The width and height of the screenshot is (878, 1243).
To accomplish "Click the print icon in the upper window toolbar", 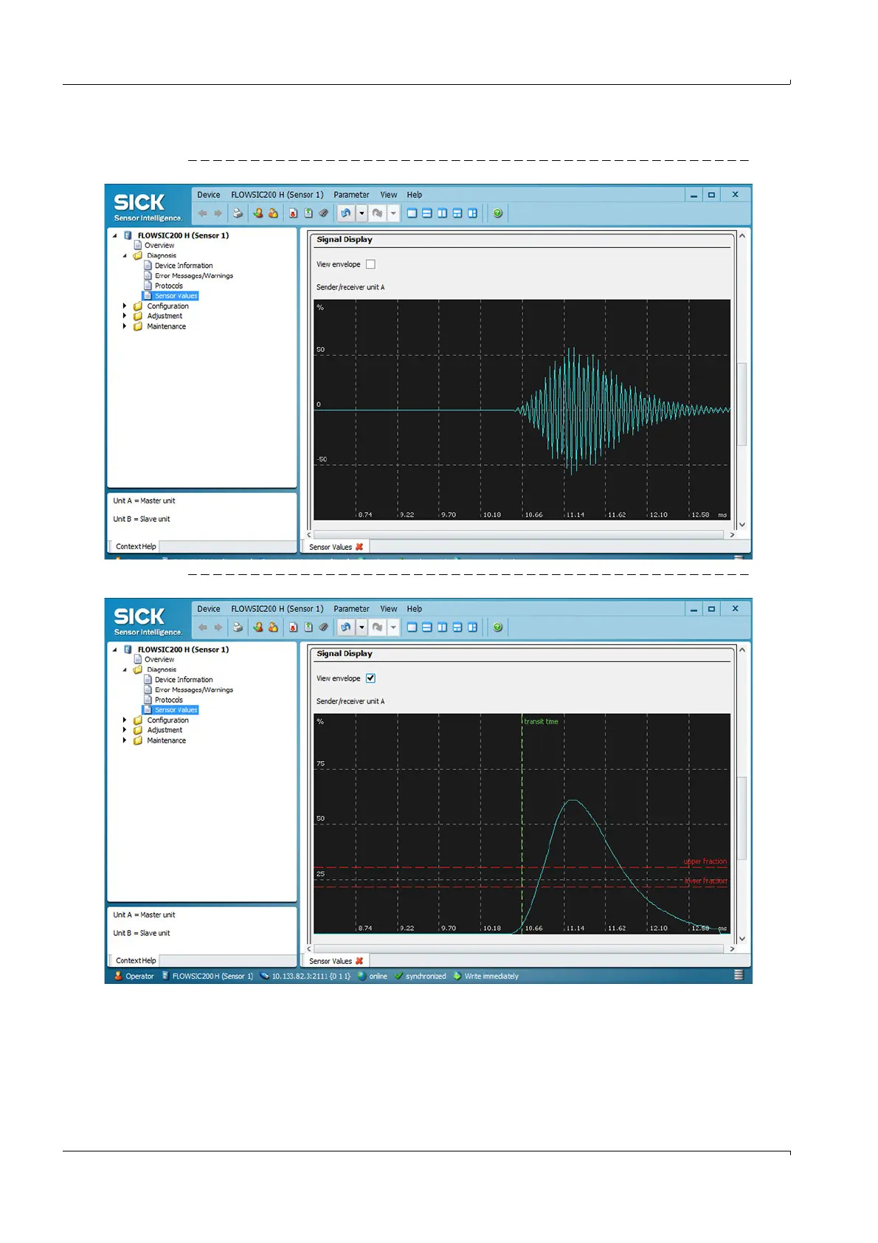I will (238, 213).
